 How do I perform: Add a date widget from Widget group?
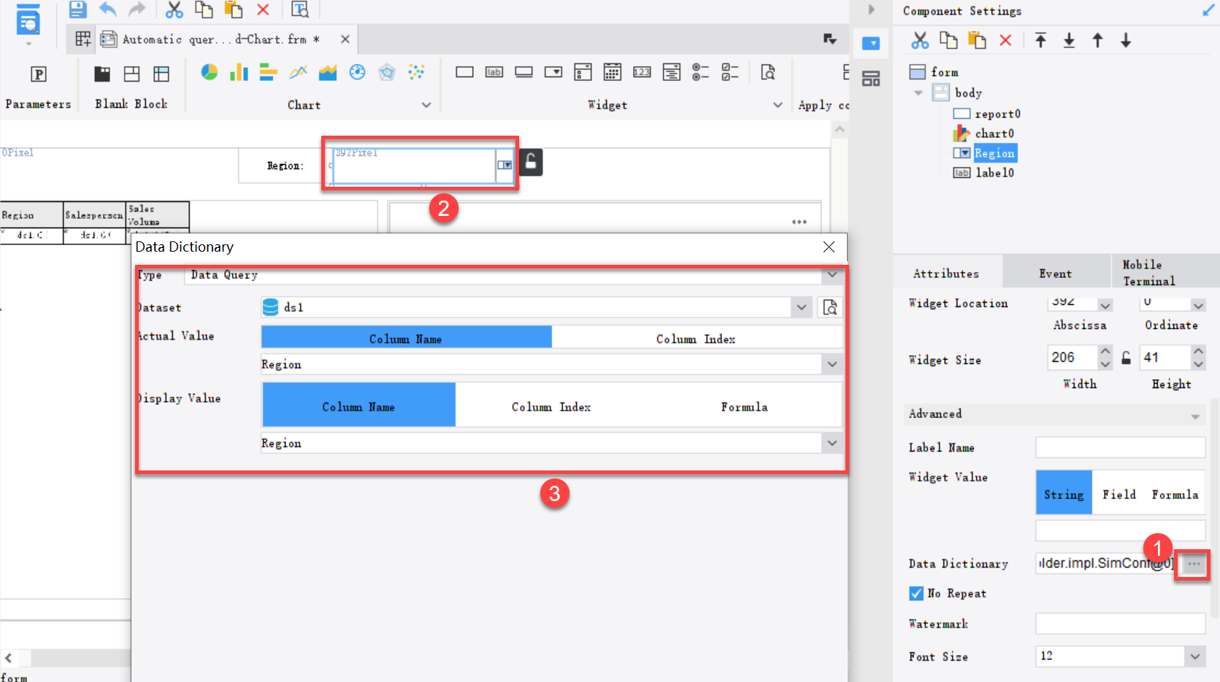tap(613, 72)
